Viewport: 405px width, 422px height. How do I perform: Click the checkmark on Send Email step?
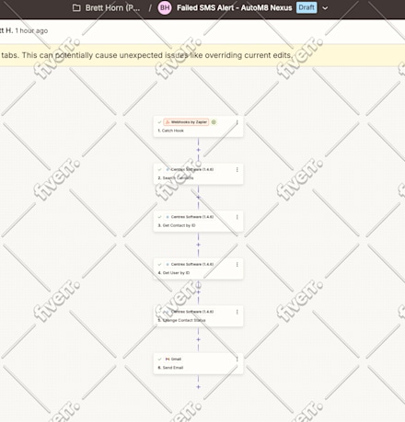click(159, 359)
